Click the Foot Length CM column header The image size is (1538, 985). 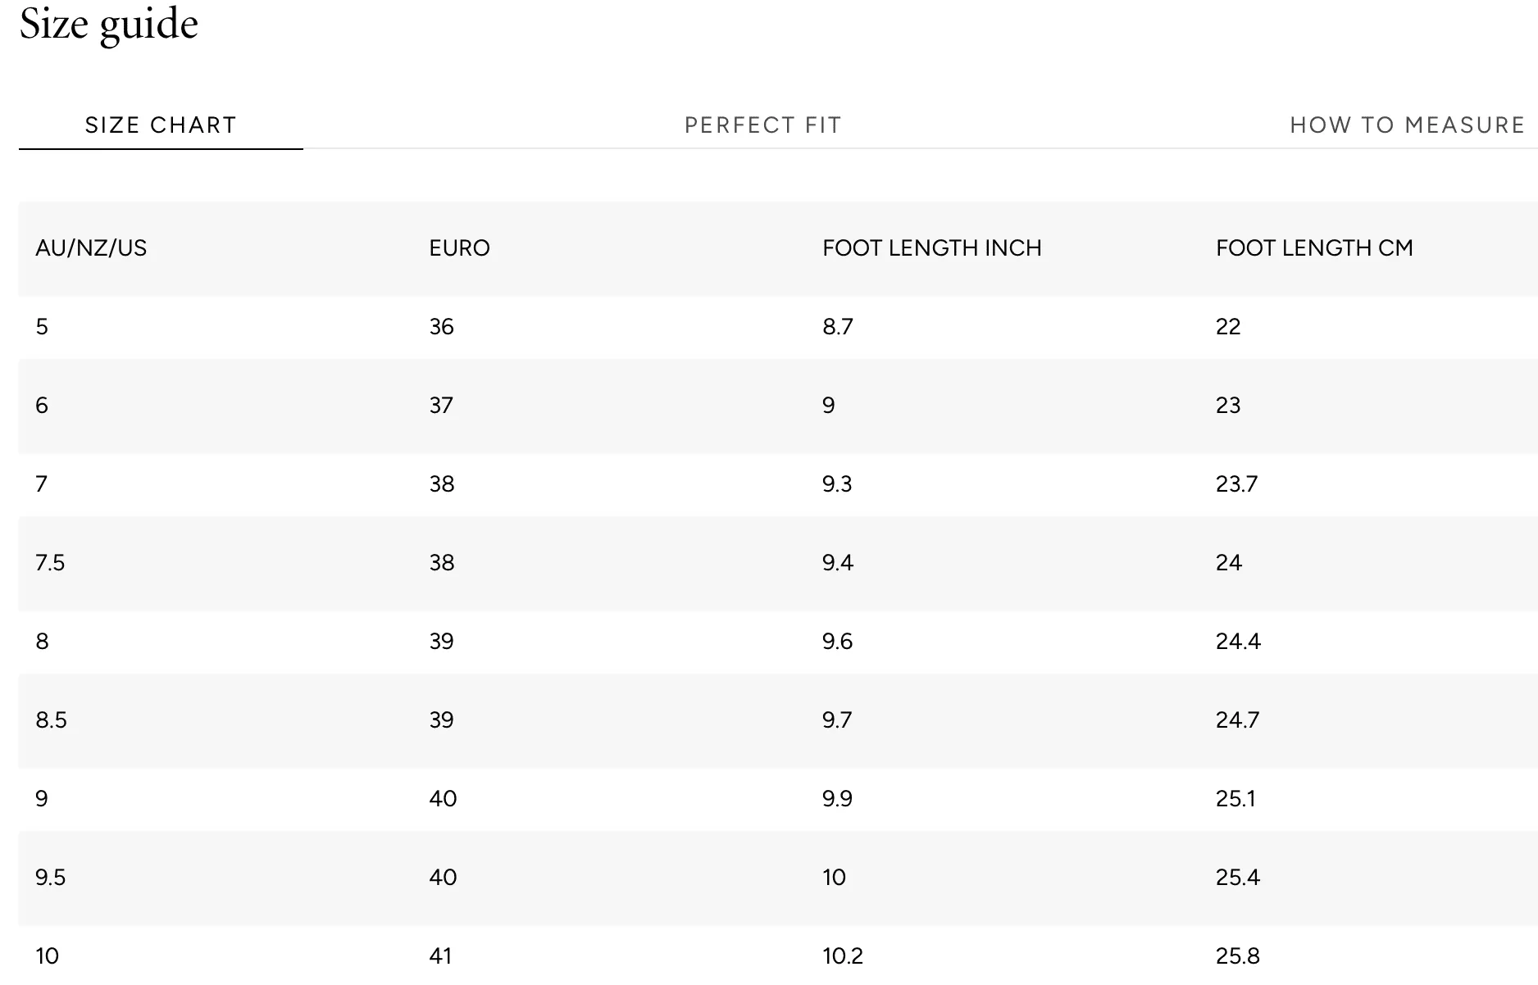(x=1314, y=248)
